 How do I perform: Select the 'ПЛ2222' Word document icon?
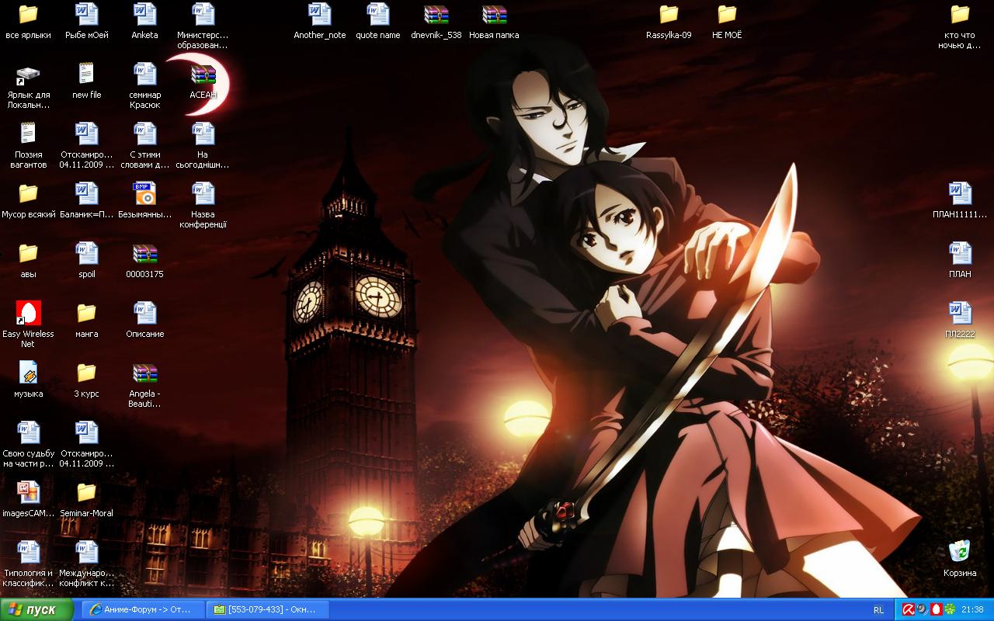[960, 314]
